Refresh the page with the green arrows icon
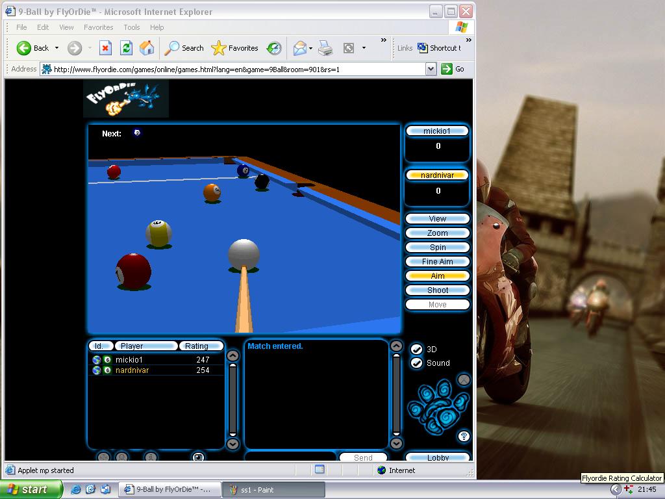This screenshot has height=499, width=665. click(x=126, y=48)
